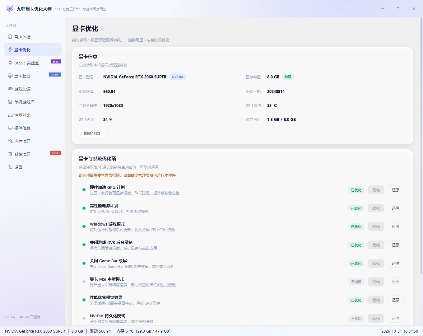Viewport: 423px width, 336px height.
Task: Restore the 硬件加速 GPU 计划 setting with 还原
Action: tap(396, 190)
